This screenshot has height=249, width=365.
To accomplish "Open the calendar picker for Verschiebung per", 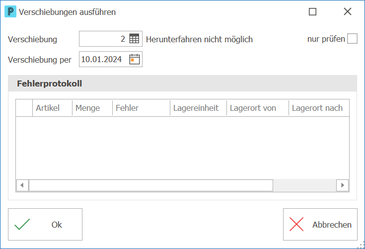I will point(134,59).
